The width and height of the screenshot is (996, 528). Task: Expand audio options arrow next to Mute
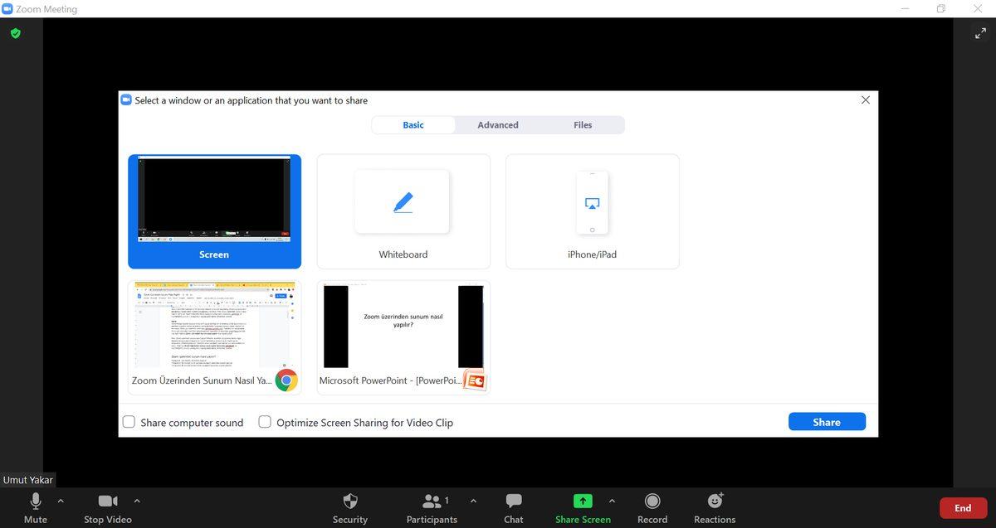(x=61, y=501)
